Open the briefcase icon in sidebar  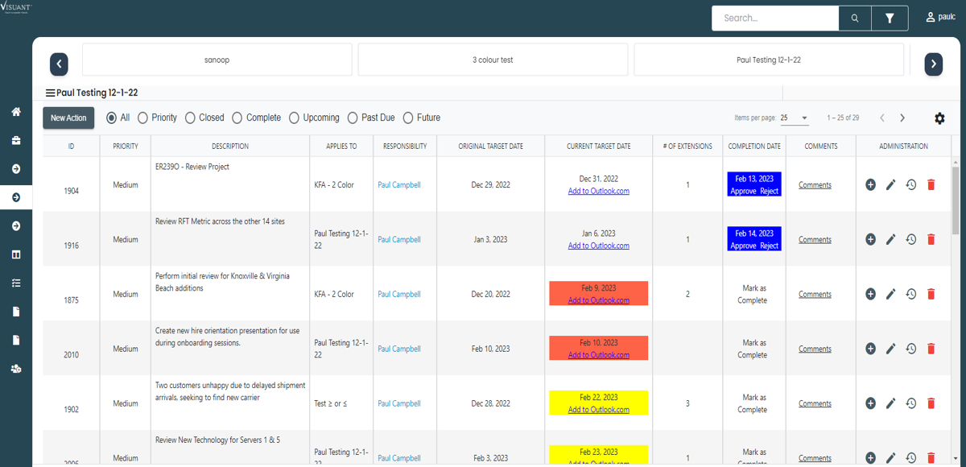click(x=16, y=141)
